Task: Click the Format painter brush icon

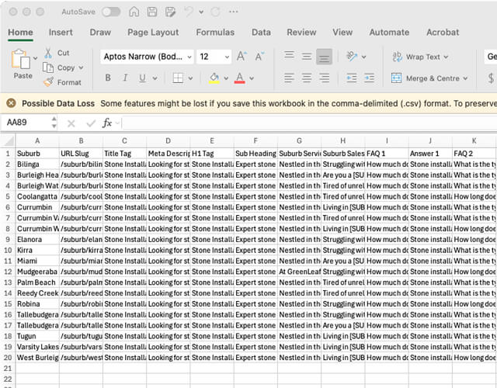Action: pos(48,82)
